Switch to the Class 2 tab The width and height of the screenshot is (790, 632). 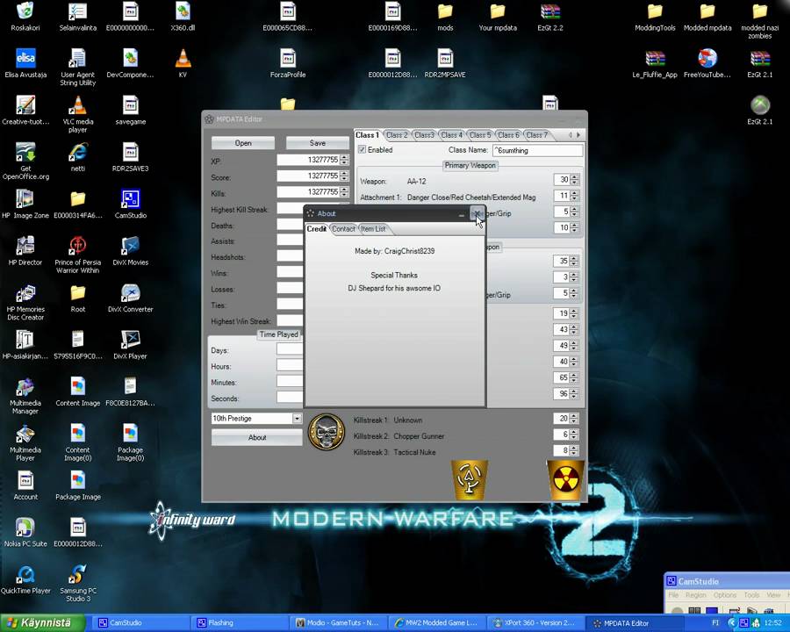(397, 135)
